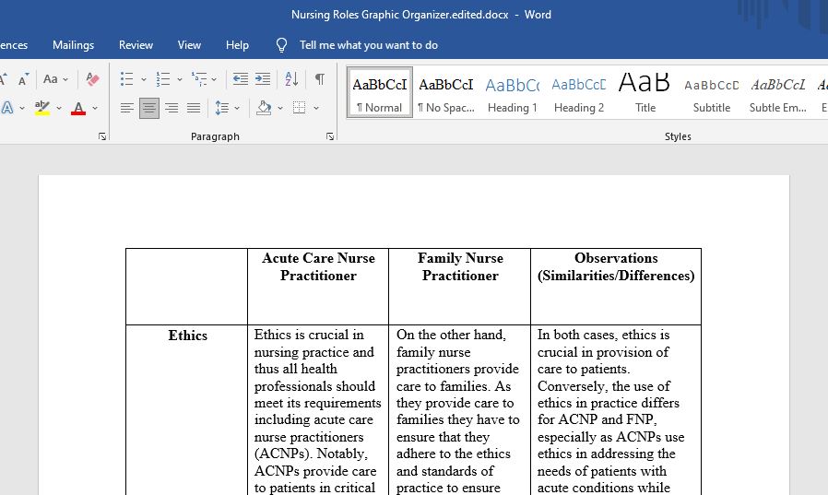Decrease the paragraph indent

pyautogui.click(x=241, y=79)
